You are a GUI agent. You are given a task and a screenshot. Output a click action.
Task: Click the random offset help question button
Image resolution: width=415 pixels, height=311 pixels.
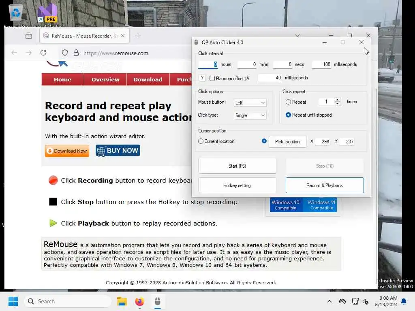(x=202, y=78)
